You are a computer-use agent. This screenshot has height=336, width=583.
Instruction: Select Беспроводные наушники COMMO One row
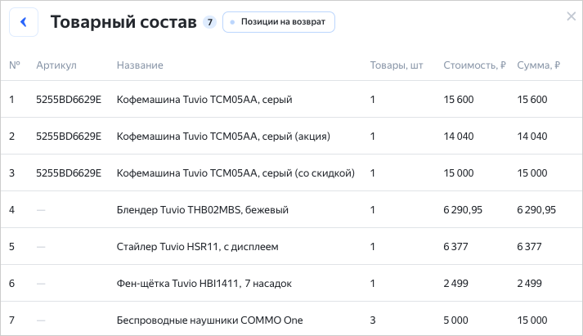(209, 320)
